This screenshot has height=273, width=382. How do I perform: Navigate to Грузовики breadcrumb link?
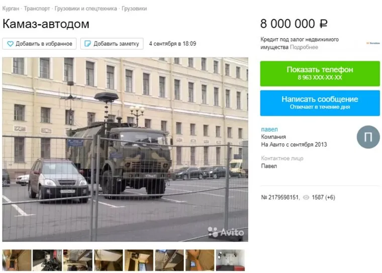click(134, 9)
